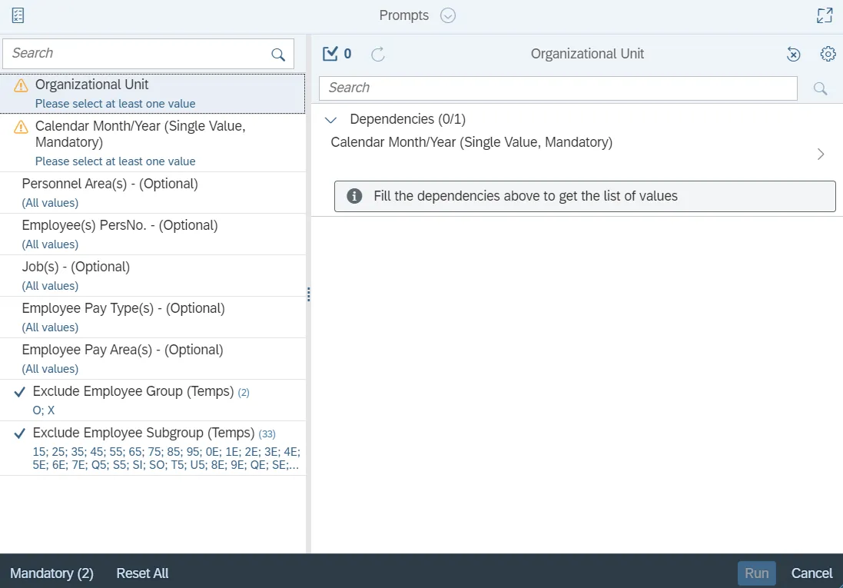Image resolution: width=843 pixels, height=588 pixels.
Task: Collapse the Dependencies section chevron
Action: point(331,120)
